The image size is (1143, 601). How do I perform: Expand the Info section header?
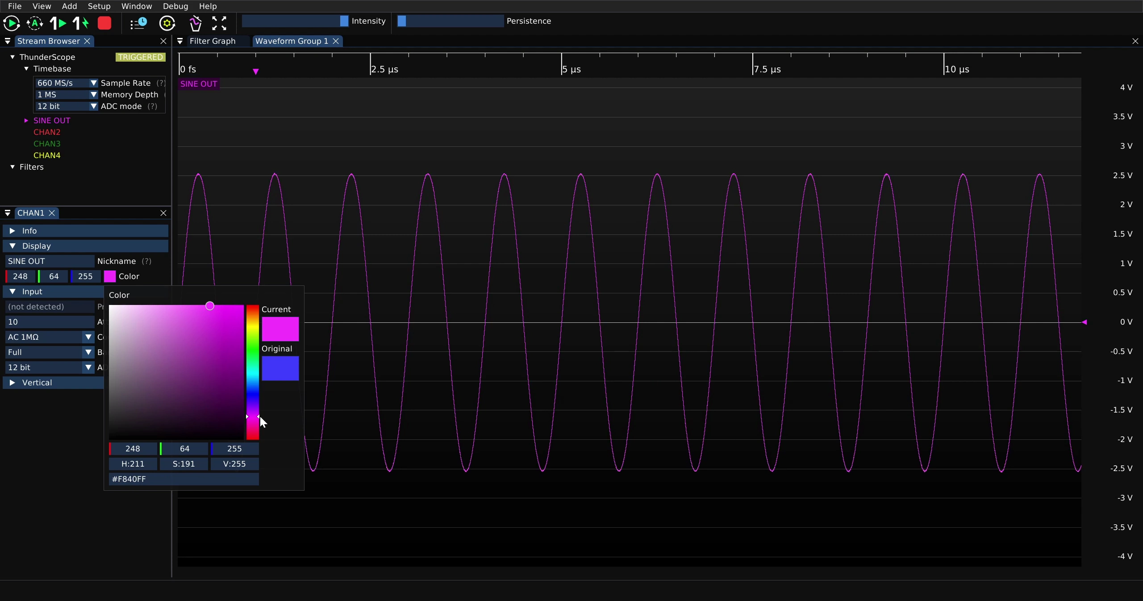pyautogui.click(x=85, y=231)
